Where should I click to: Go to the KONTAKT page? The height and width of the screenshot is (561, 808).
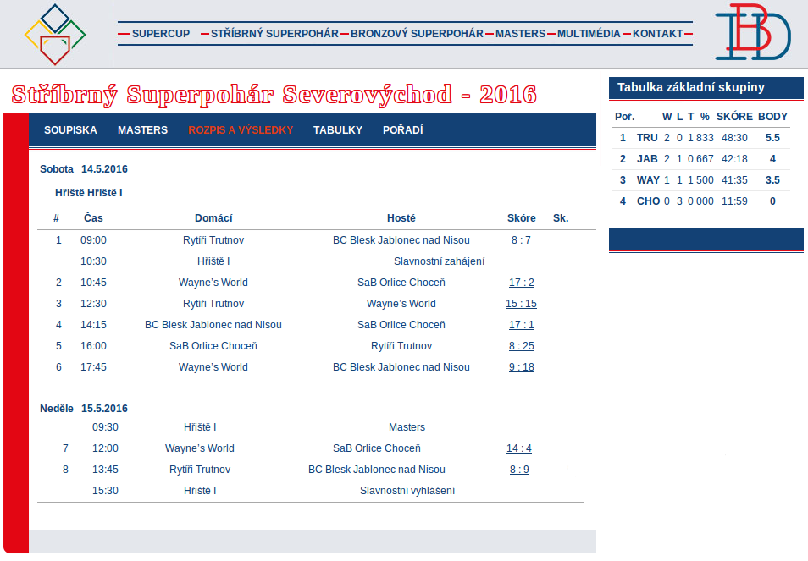click(657, 34)
